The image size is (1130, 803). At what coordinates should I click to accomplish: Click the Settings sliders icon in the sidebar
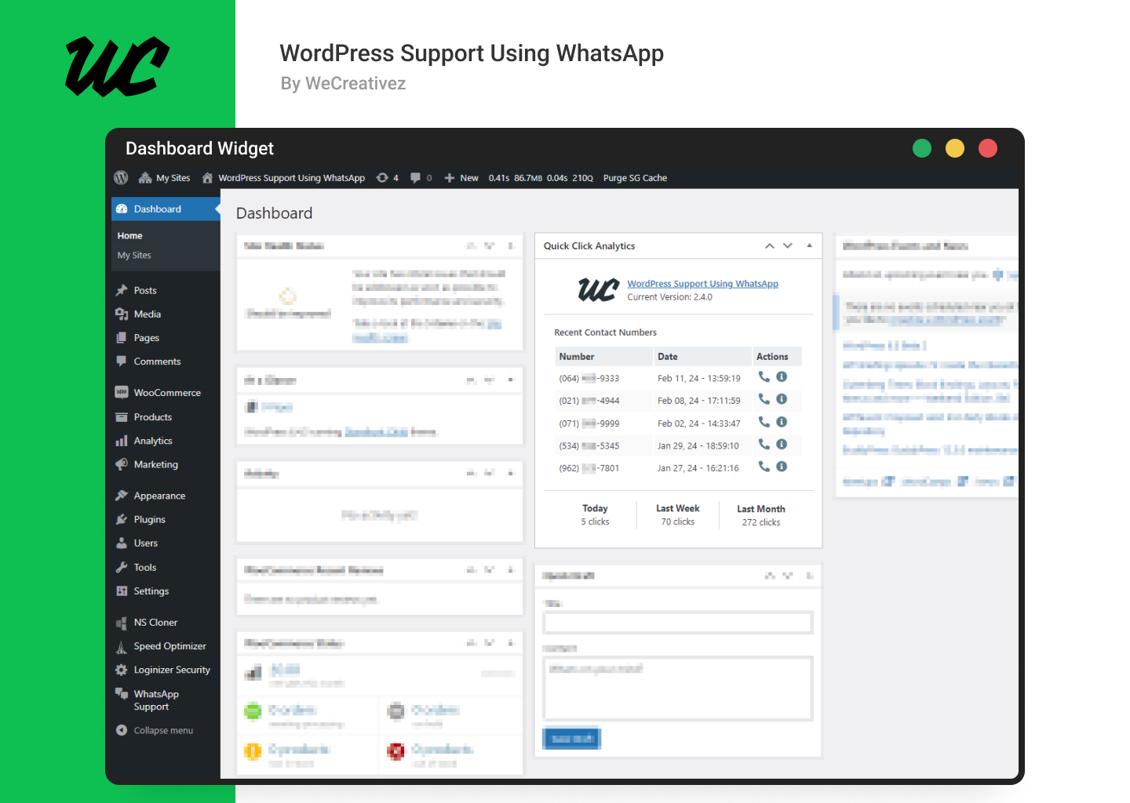(x=122, y=591)
